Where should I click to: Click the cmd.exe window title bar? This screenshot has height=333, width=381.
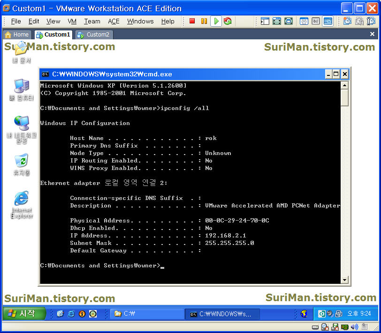(x=182, y=74)
